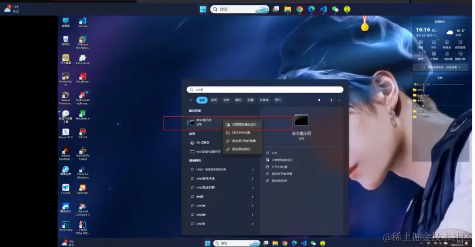This screenshot has width=475, height=247.
Task: Expand the cmdw suggestion chevron
Action: click(253, 206)
